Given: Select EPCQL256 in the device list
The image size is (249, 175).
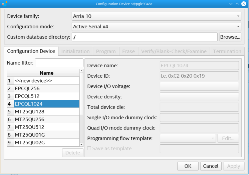Looking at the screenshot, I should 46,88.
